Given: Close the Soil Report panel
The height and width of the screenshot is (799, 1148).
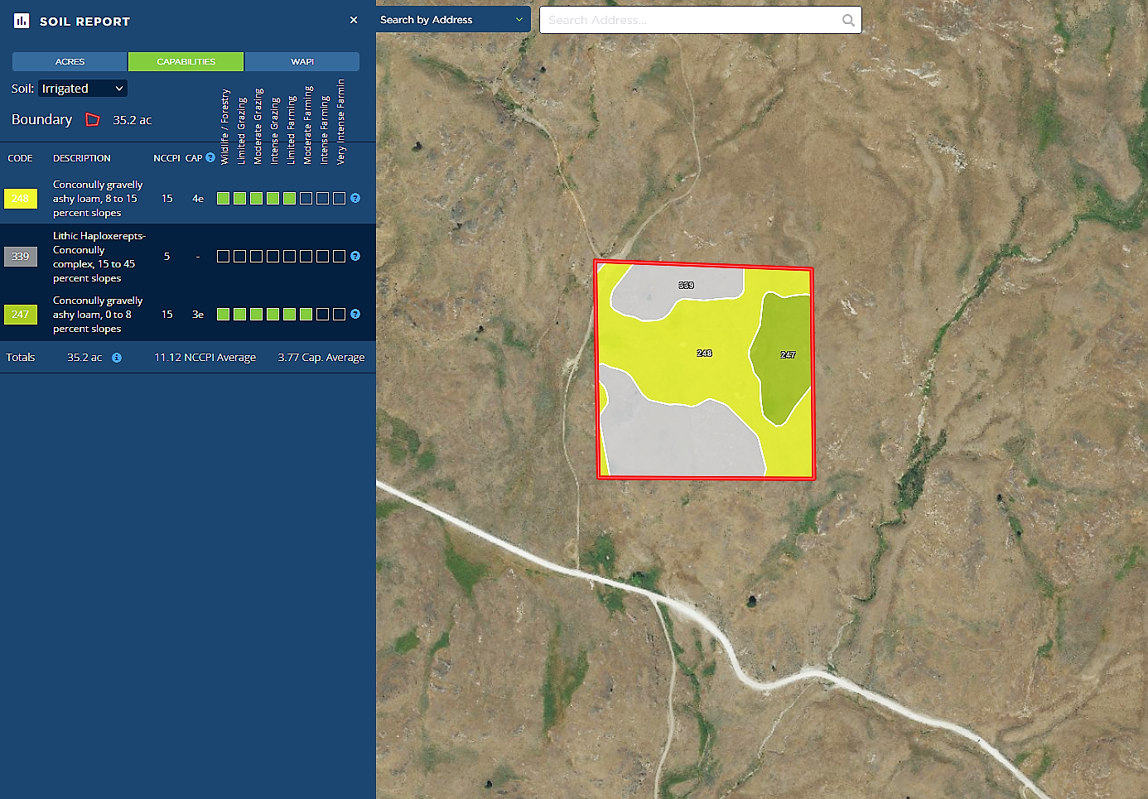Looking at the screenshot, I should (354, 20).
